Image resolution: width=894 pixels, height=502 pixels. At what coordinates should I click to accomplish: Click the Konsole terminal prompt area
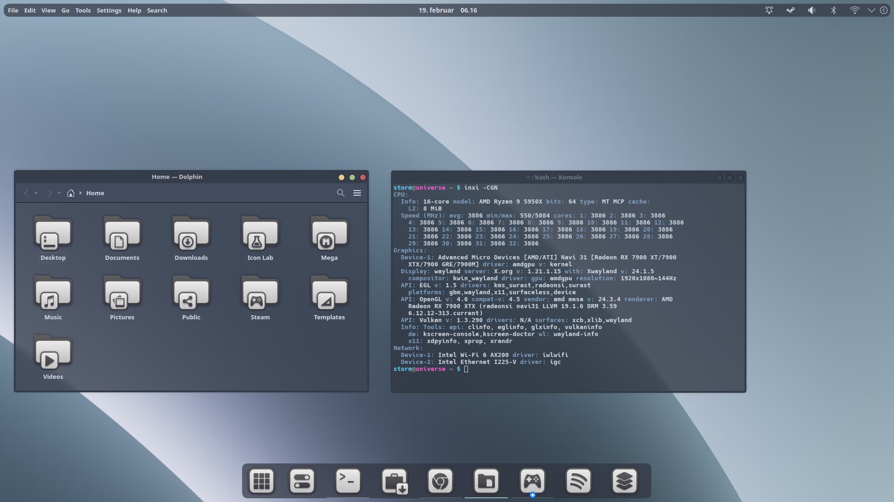(466, 369)
